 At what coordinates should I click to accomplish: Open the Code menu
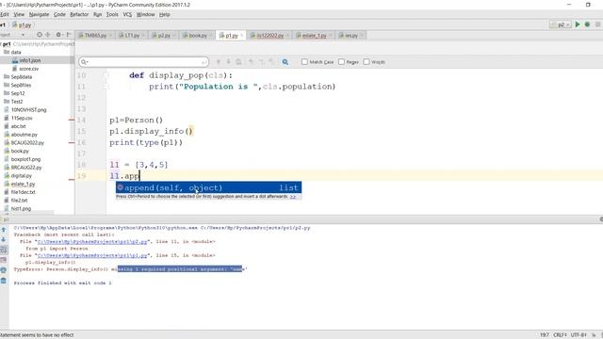click(x=59, y=15)
